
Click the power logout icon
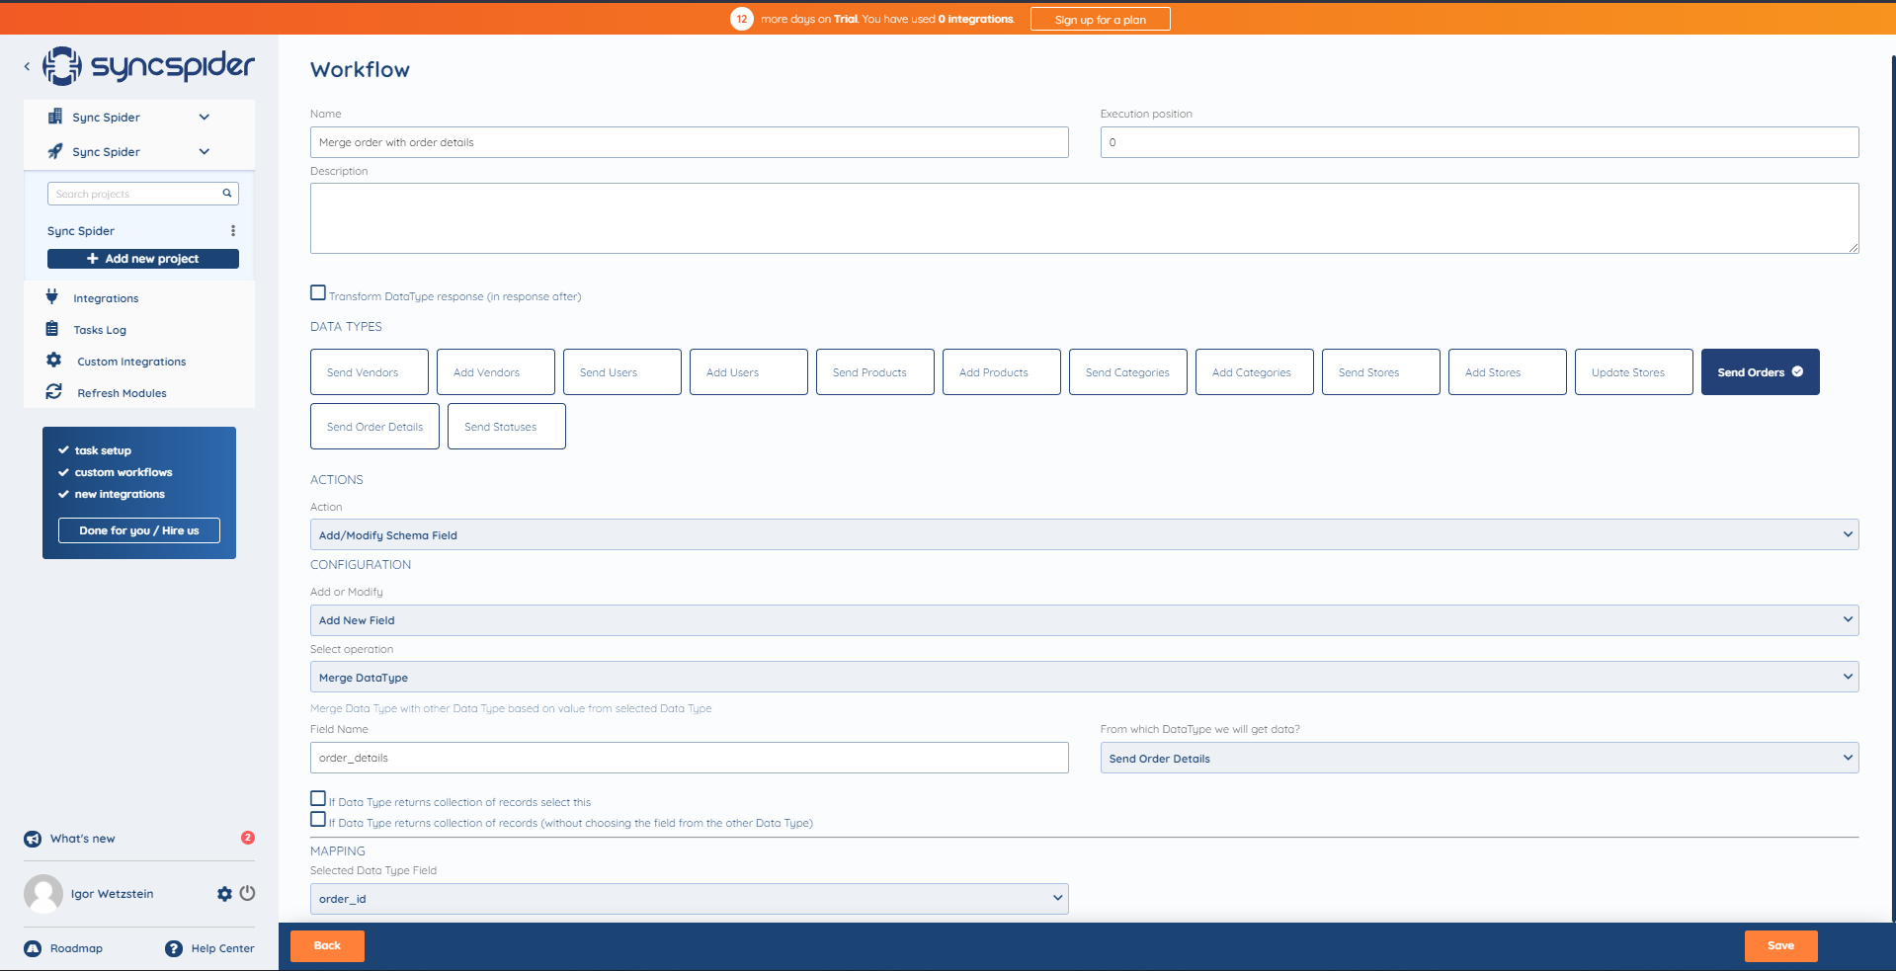[248, 893]
